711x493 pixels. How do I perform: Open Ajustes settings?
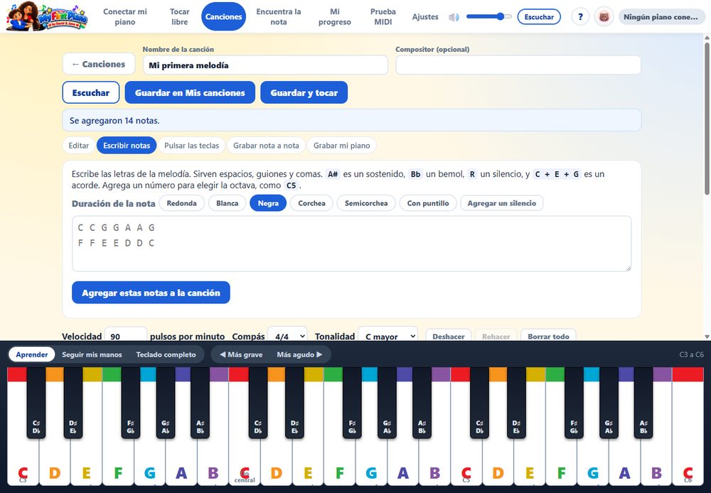[425, 17]
